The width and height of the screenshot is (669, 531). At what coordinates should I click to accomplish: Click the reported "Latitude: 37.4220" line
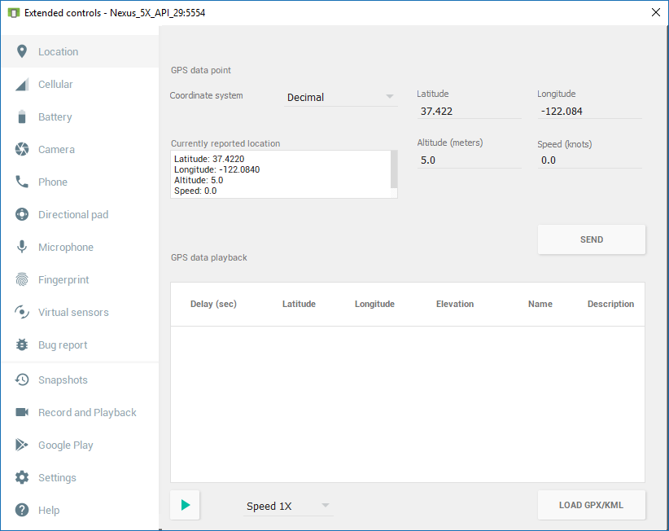(x=209, y=159)
